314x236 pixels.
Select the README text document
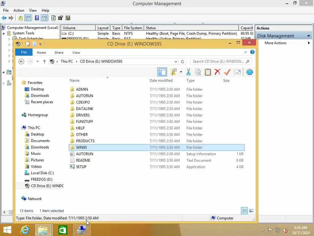pyautogui.click(x=83, y=160)
